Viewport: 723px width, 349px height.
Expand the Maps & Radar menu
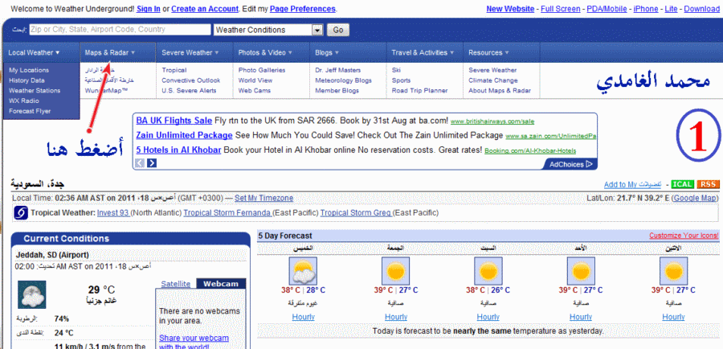pos(110,52)
